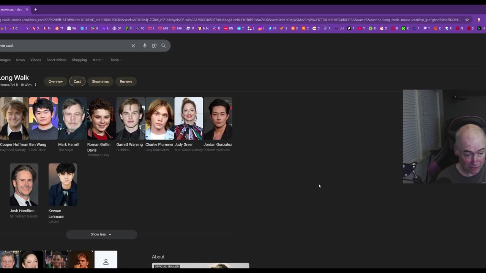The image size is (486, 273).
Task: Click the 'Thomas Curley' role text
Action: (98, 155)
